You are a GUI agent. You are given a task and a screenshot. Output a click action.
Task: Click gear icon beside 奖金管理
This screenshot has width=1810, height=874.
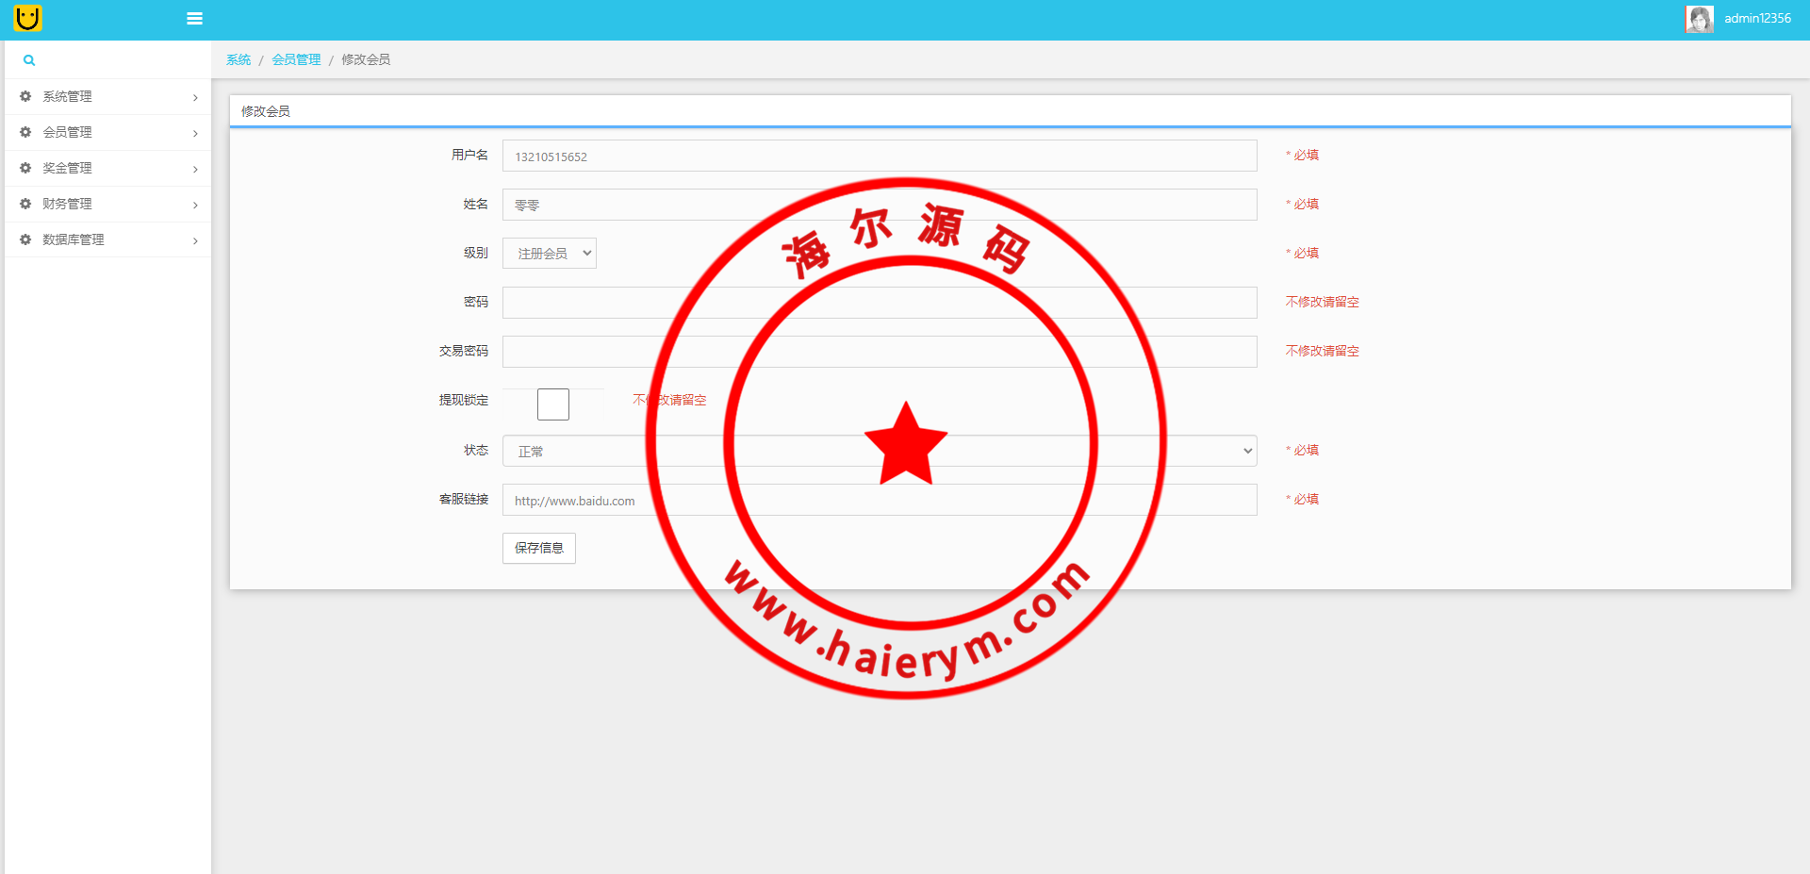25,168
